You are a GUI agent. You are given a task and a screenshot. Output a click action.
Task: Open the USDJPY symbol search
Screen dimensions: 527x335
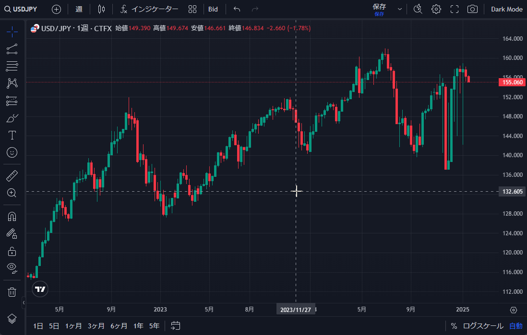[x=21, y=9]
